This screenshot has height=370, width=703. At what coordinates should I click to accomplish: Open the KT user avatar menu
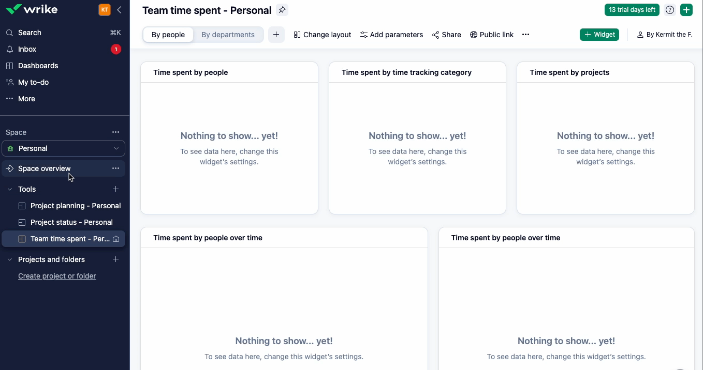(105, 10)
